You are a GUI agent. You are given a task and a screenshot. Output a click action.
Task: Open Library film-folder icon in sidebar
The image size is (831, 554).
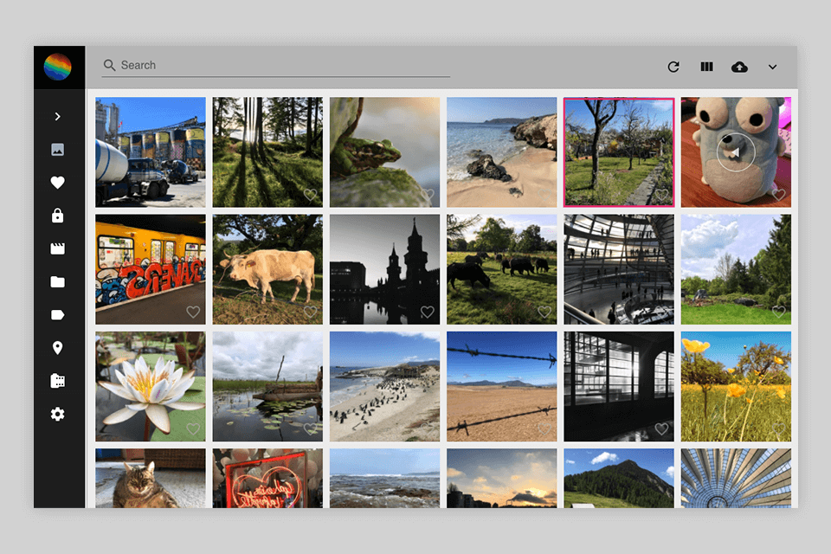pyautogui.click(x=58, y=381)
